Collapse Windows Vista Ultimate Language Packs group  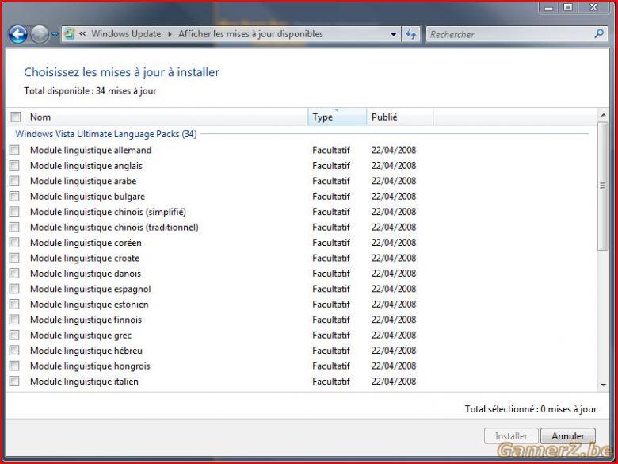[105, 134]
